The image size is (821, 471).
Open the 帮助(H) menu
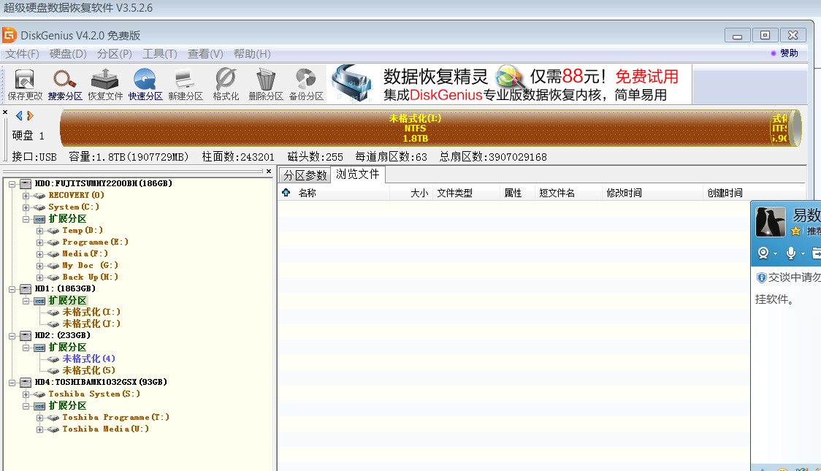click(252, 54)
